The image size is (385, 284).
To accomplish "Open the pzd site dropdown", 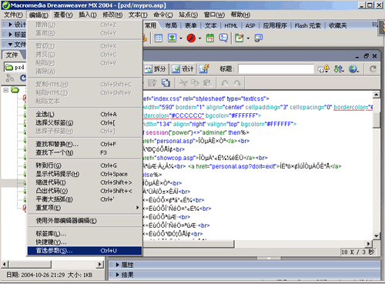I will [x=15, y=67].
